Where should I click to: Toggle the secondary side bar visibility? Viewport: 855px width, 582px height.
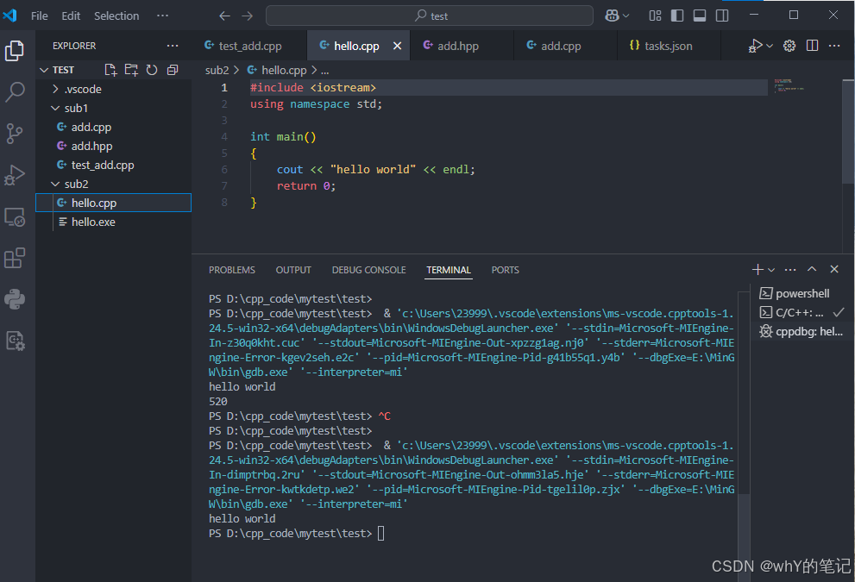(x=722, y=16)
